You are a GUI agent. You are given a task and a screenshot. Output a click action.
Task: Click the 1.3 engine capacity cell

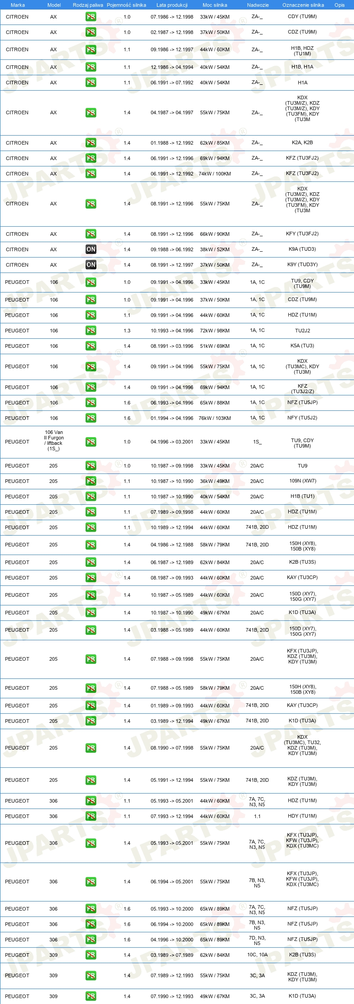127,331
